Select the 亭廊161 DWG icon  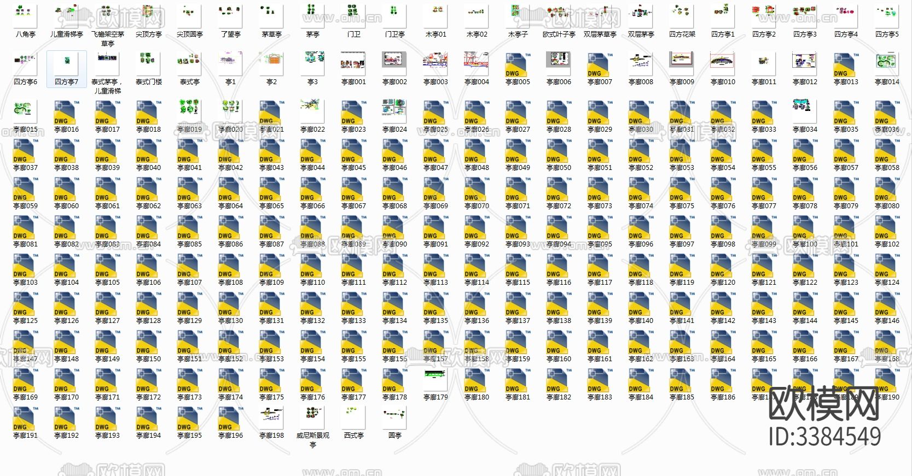tap(600, 342)
